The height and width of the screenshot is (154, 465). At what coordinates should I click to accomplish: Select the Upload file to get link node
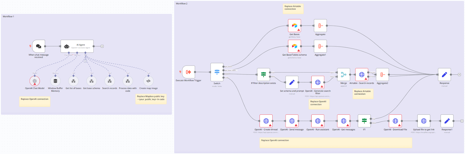point(424,121)
